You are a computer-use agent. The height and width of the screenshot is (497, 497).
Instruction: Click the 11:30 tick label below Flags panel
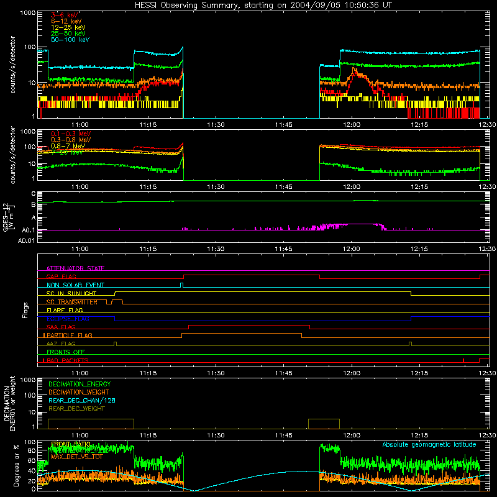[216, 373]
